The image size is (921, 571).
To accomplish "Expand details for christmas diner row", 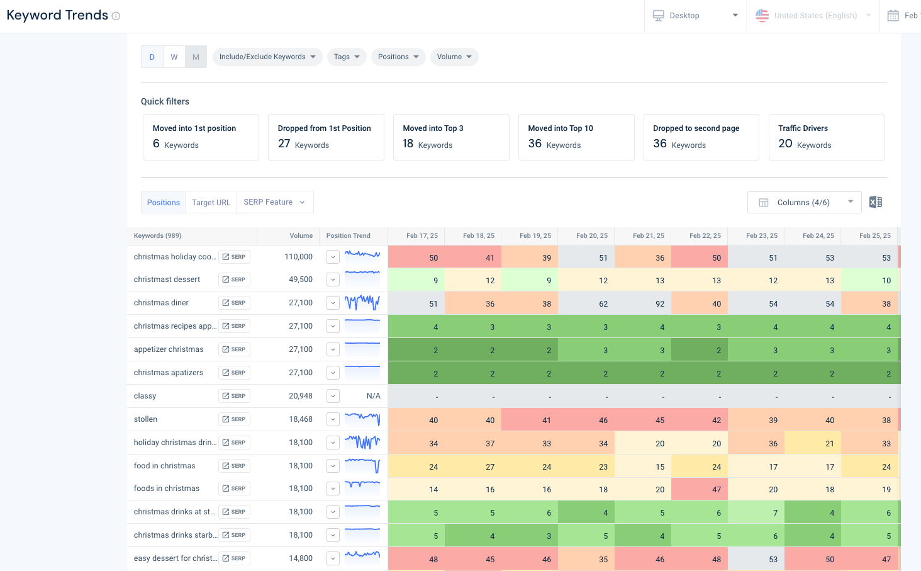I will point(333,302).
